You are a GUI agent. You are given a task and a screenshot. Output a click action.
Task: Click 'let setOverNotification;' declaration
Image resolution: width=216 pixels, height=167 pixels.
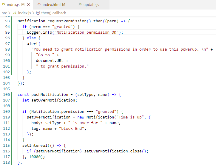(50, 100)
